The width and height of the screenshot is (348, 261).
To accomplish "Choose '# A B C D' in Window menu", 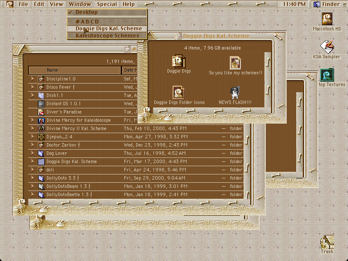I will (x=107, y=21).
